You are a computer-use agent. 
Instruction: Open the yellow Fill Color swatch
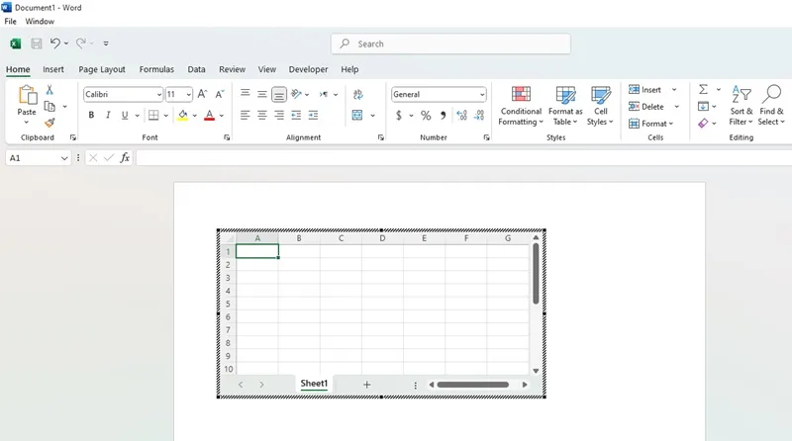[183, 116]
